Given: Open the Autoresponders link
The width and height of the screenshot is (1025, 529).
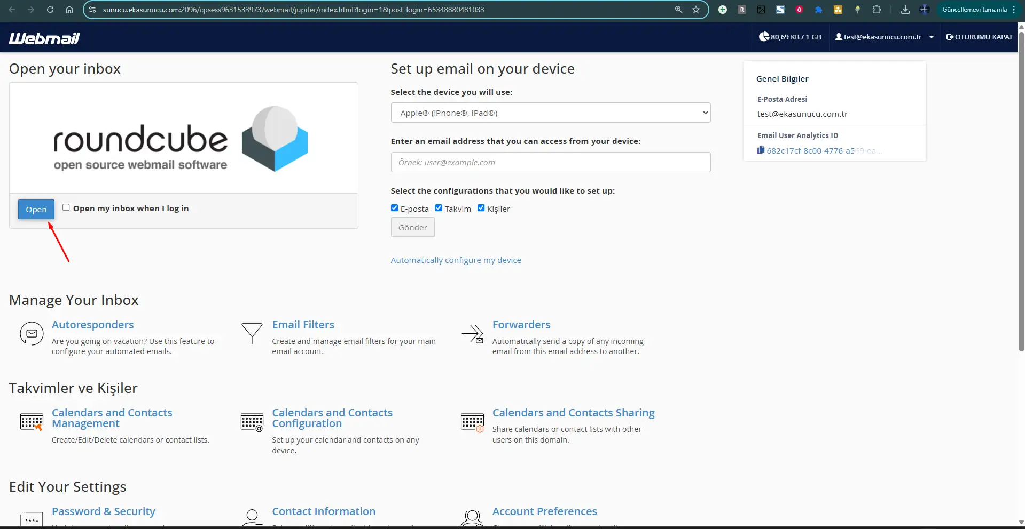Looking at the screenshot, I should click(x=93, y=325).
